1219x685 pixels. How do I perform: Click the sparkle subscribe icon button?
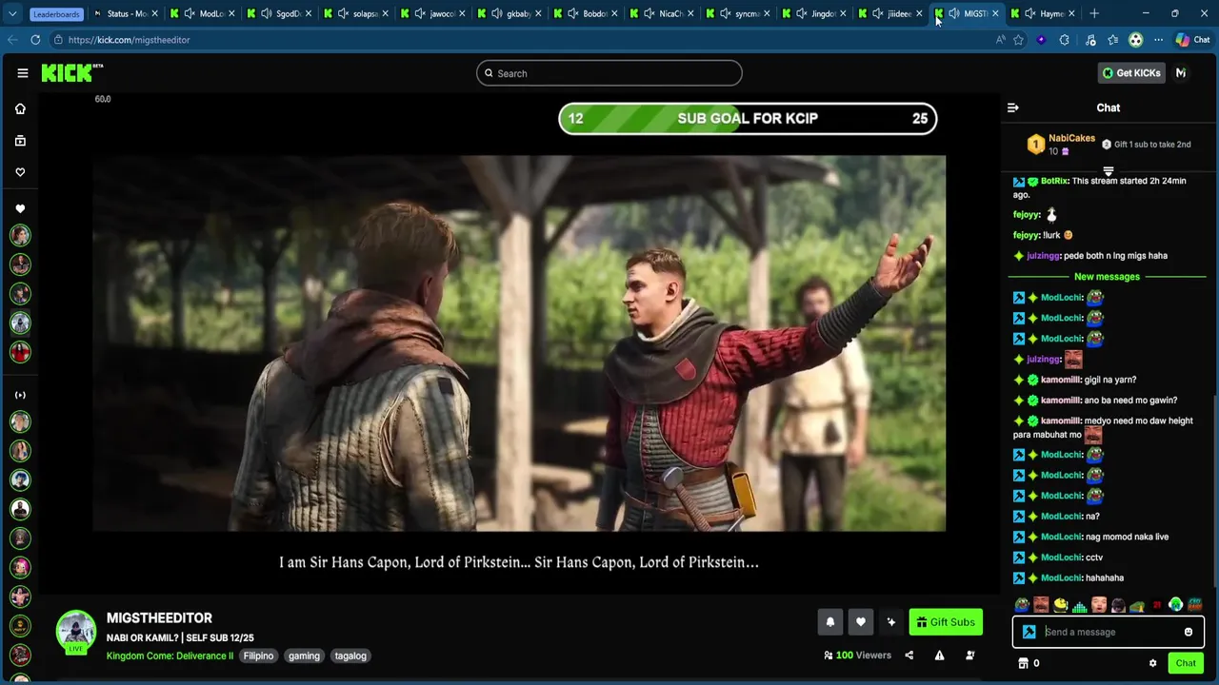tap(891, 622)
